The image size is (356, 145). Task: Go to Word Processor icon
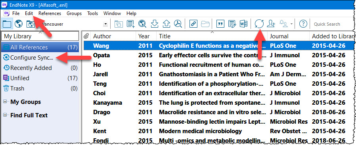(243, 24)
